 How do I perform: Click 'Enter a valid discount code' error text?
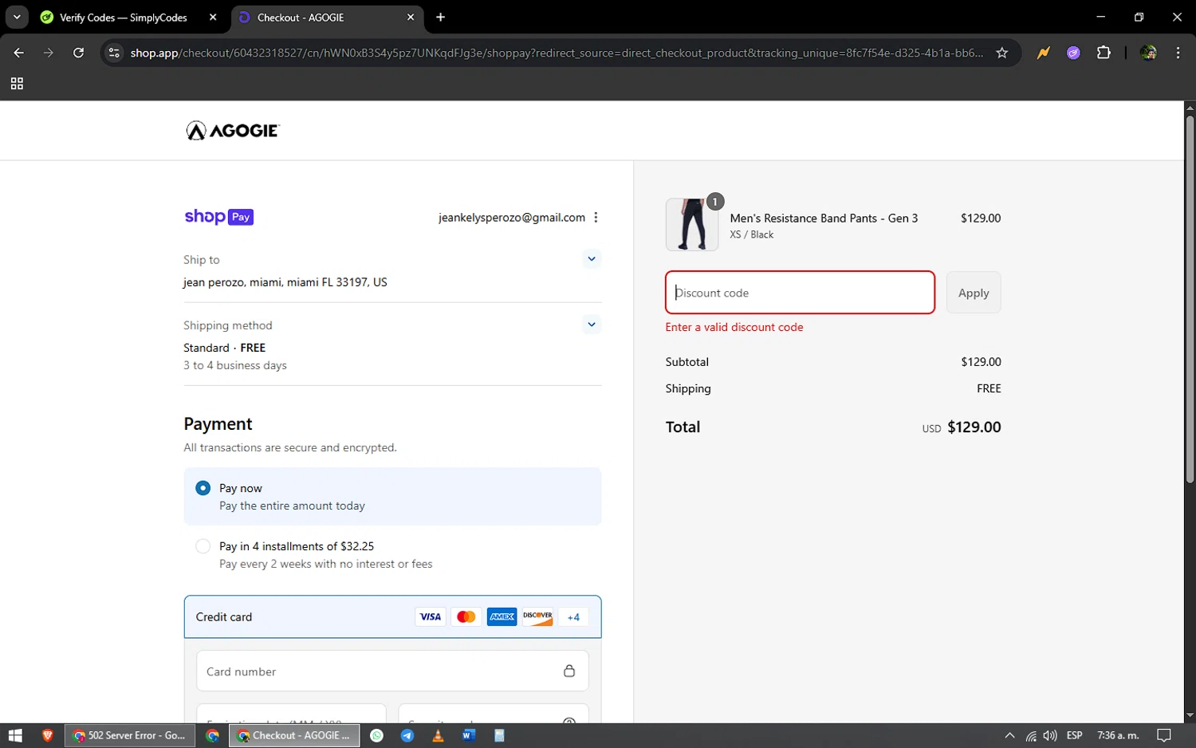(734, 327)
